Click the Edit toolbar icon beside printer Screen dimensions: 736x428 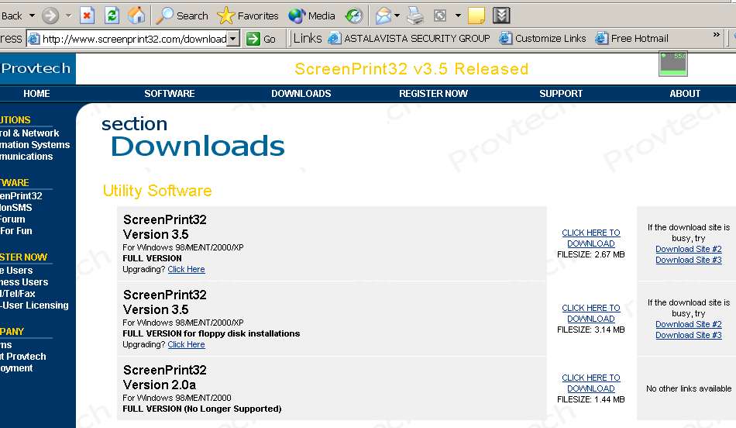(440, 16)
